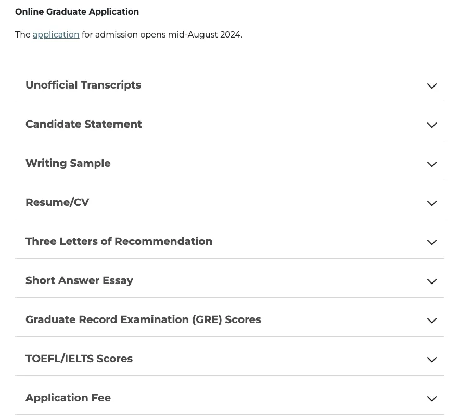This screenshot has width=459, height=418.
Task: Open the Three Letters of Recommendation title
Action: [119, 241]
